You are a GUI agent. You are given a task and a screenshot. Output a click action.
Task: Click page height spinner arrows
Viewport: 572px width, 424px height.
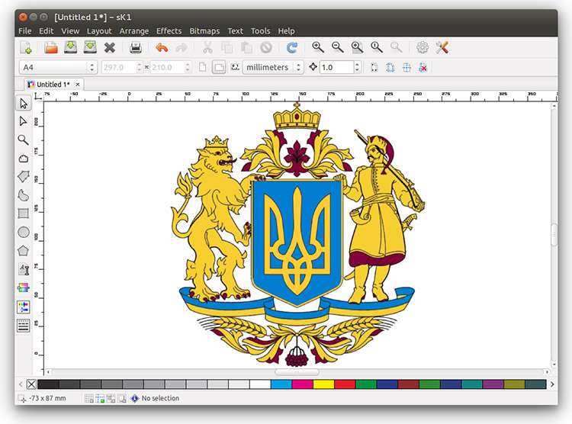188,67
